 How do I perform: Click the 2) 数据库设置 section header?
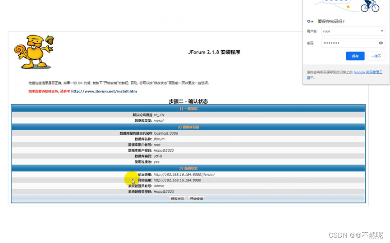188,127
